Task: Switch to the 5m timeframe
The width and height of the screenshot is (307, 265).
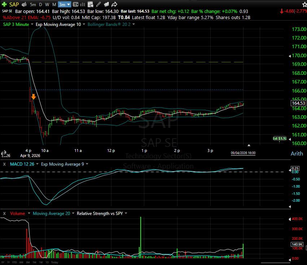Action: coord(33,4)
